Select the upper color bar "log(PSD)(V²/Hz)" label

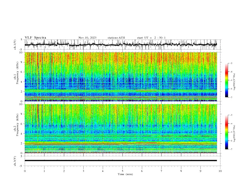click(235, 82)
